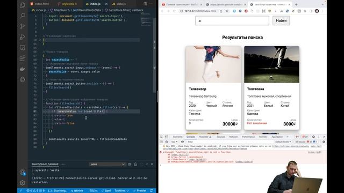The height and width of the screenshot is (193, 344).
Task: Expand folded code region at line 14
Action: coord(40,40)
